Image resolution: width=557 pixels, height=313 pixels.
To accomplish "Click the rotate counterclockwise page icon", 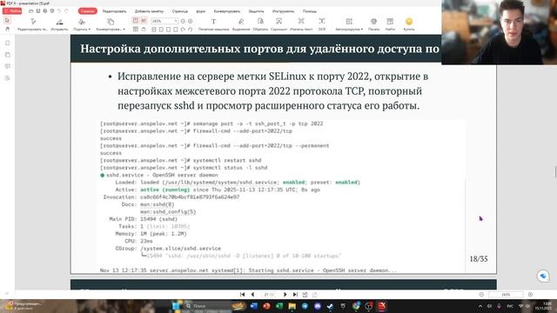I will click(191, 30).
